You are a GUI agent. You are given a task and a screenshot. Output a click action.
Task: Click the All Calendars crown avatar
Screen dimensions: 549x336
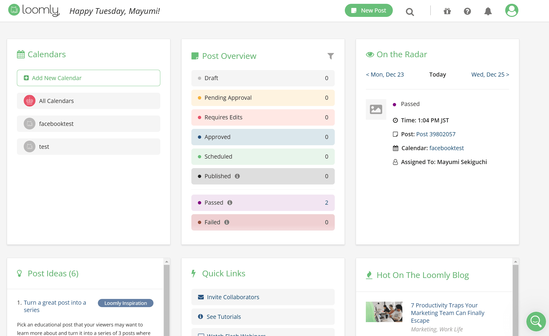29,101
